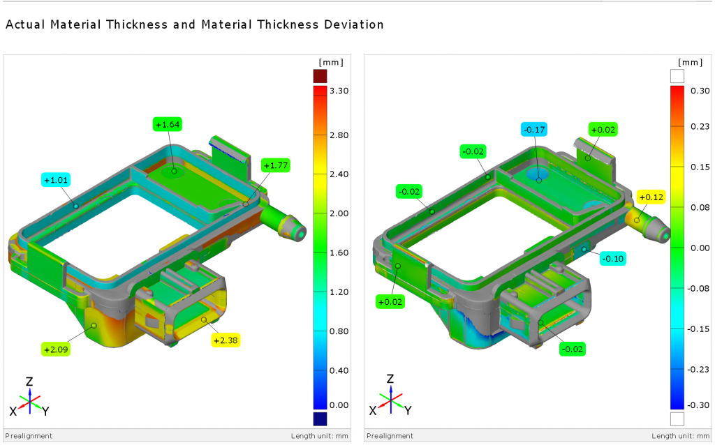Click the 2.80 tick on the thickness legend
Viewport: 715px width, 445px height.
339,135
